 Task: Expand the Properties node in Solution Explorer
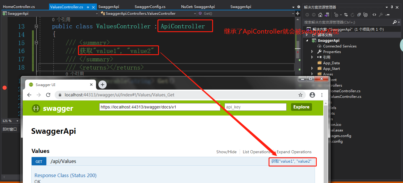point(312,52)
